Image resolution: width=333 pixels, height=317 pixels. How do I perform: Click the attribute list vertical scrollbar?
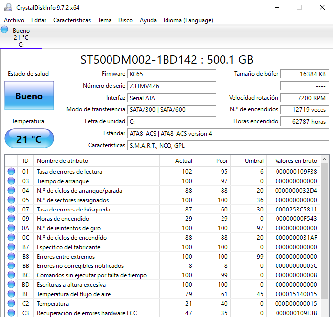click(x=324, y=238)
